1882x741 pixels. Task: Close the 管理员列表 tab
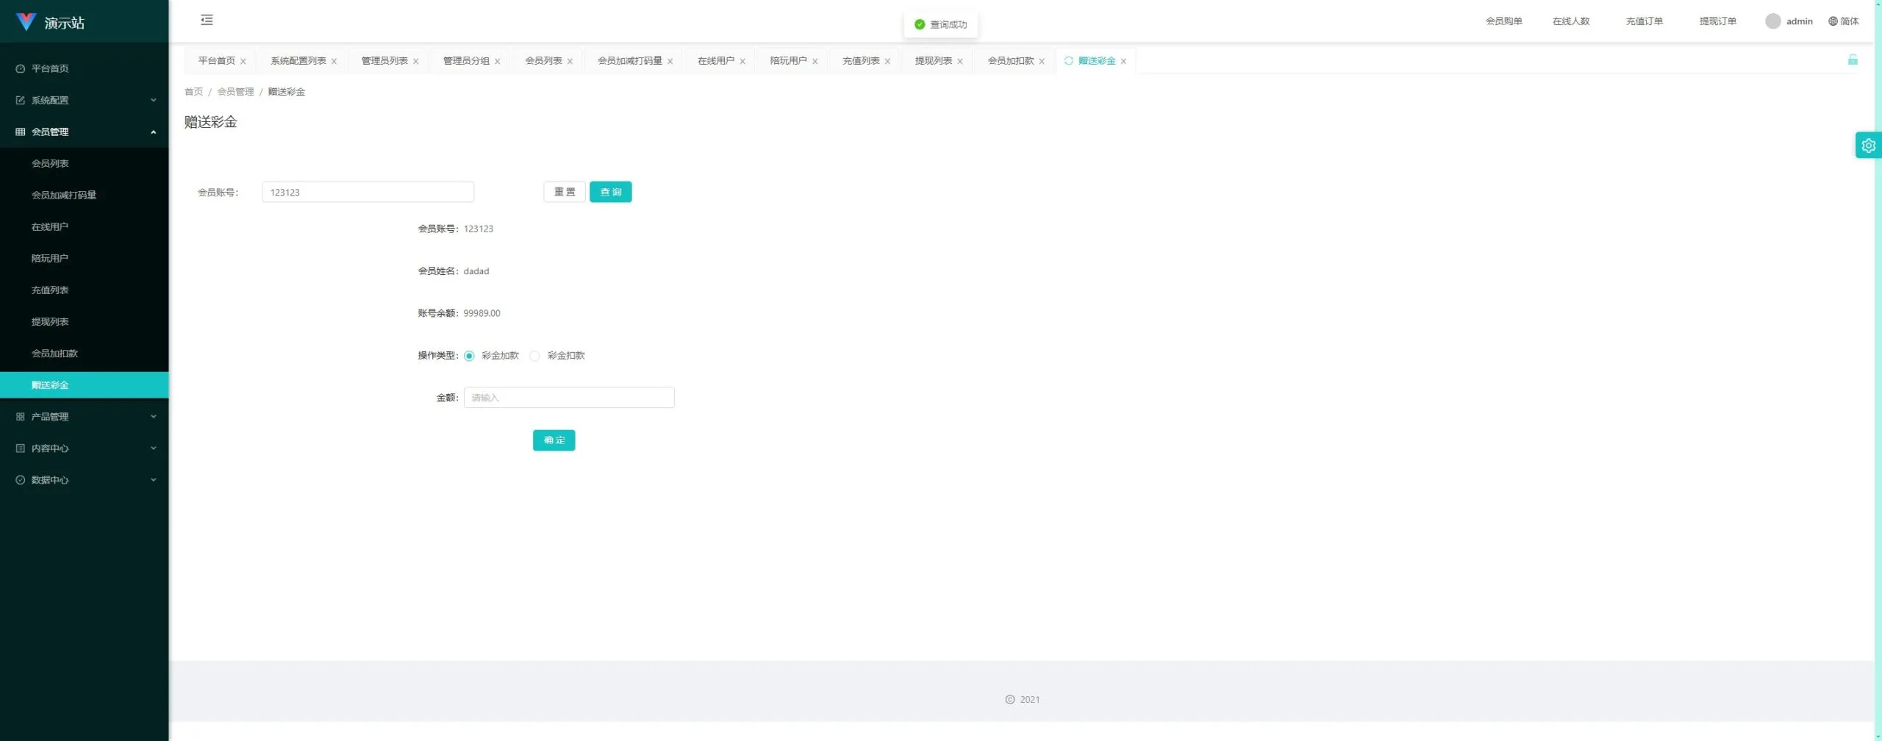click(415, 61)
